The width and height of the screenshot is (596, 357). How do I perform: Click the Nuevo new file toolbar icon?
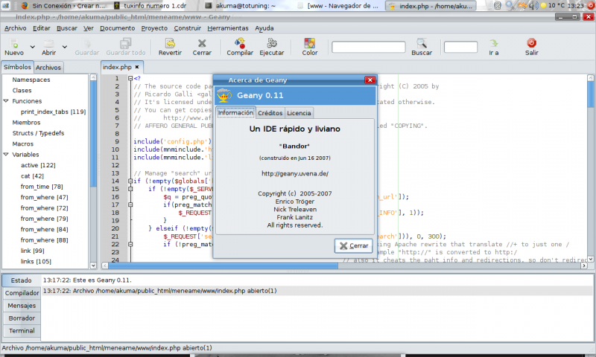point(14,47)
